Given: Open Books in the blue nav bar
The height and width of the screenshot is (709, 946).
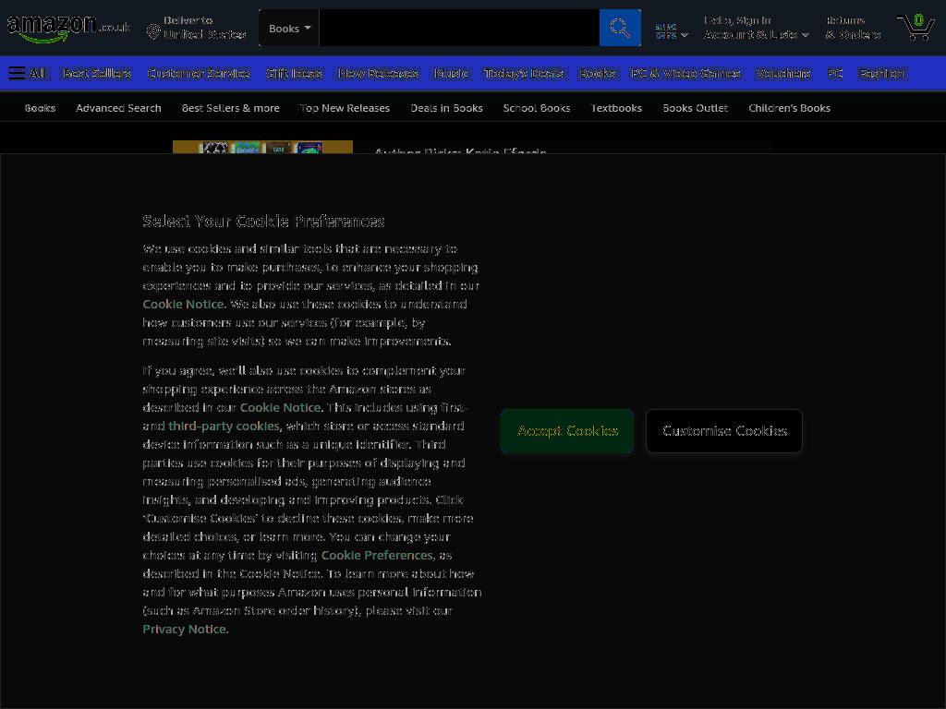Looking at the screenshot, I should coord(597,74).
